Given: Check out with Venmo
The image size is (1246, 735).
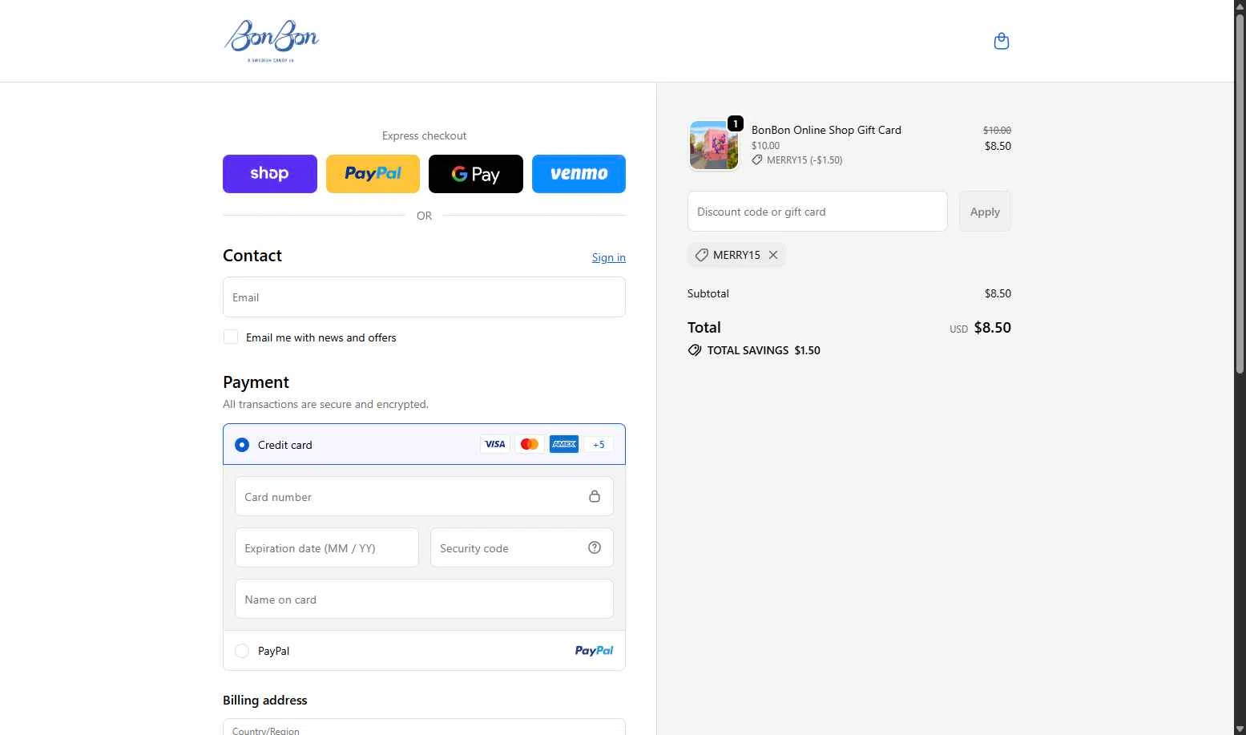Looking at the screenshot, I should (579, 174).
